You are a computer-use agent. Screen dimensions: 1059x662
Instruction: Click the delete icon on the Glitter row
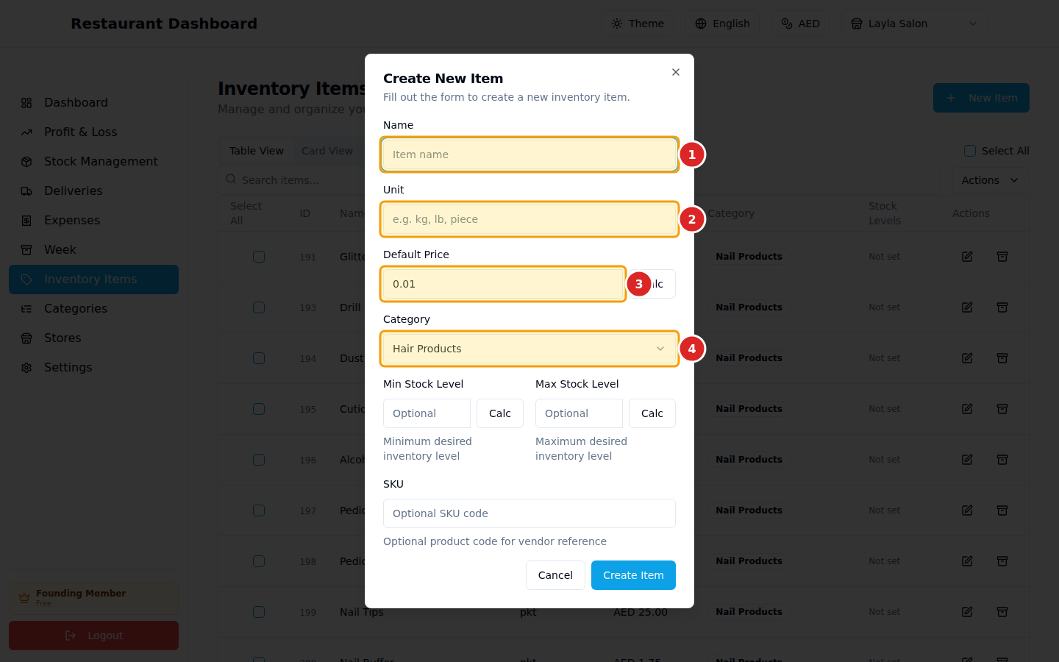pyautogui.click(x=1002, y=256)
